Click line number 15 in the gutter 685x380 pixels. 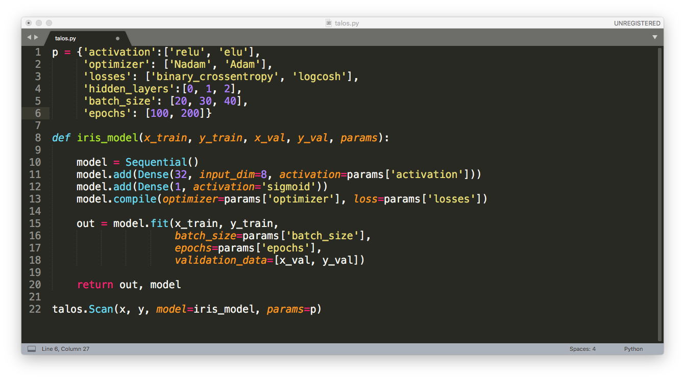tap(35, 223)
